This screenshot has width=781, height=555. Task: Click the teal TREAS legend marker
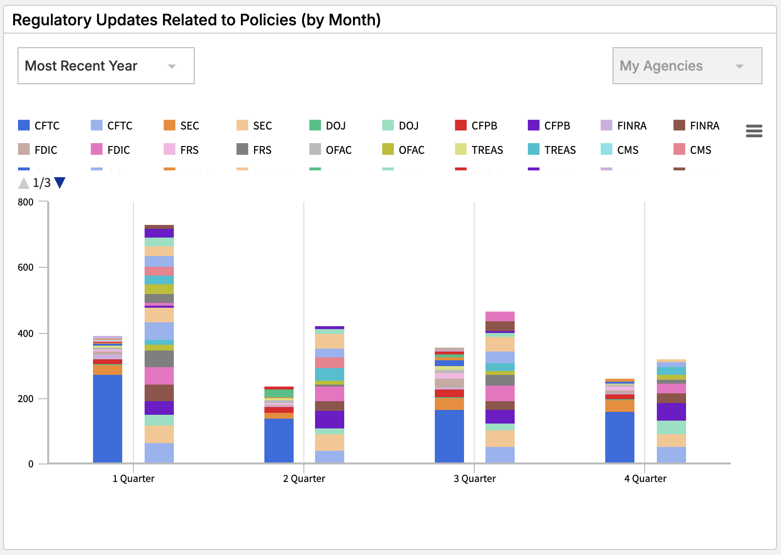coord(534,149)
